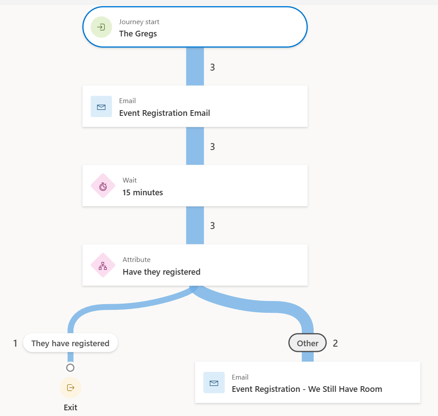438x416 pixels.
Task: Click the small circle node above Exit
Action: [x=70, y=368]
